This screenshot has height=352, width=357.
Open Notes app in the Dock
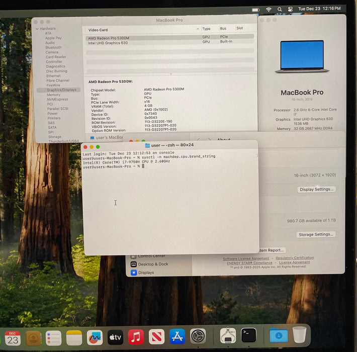click(74, 338)
